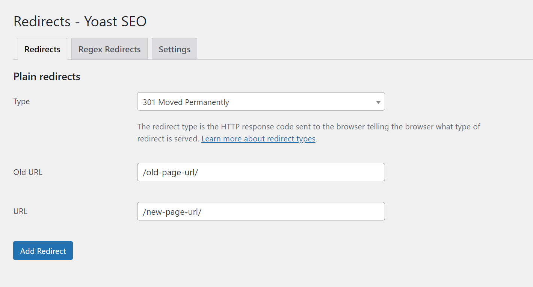The image size is (533, 287).
Task: Click inside the Old URL input field
Action: click(x=261, y=172)
